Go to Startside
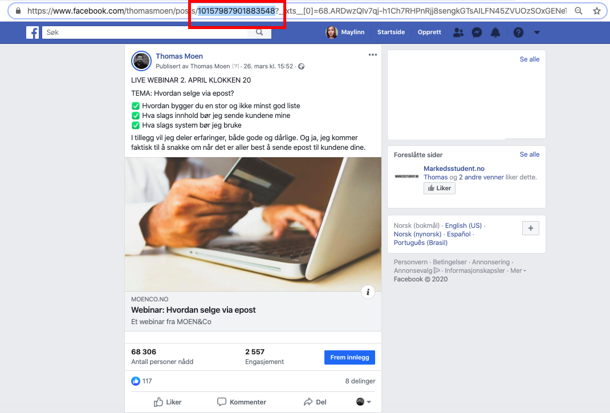This screenshot has width=610, height=413. pos(391,32)
